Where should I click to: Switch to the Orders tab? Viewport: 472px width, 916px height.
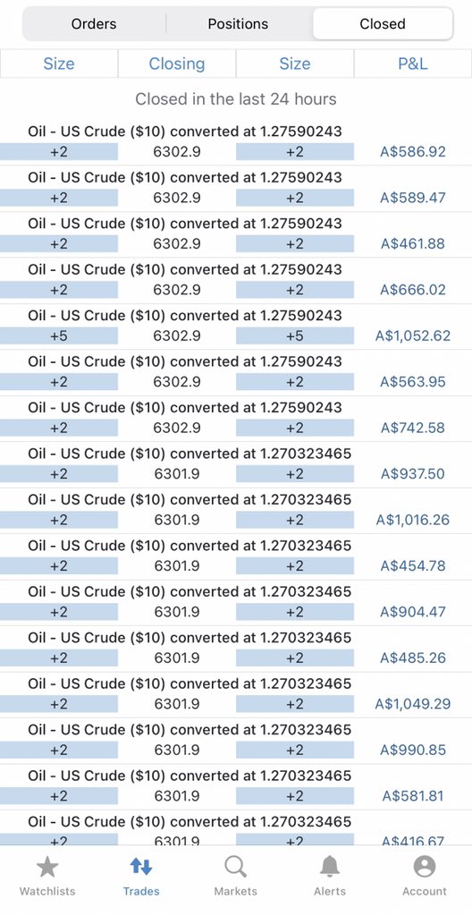tap(94, 24)
